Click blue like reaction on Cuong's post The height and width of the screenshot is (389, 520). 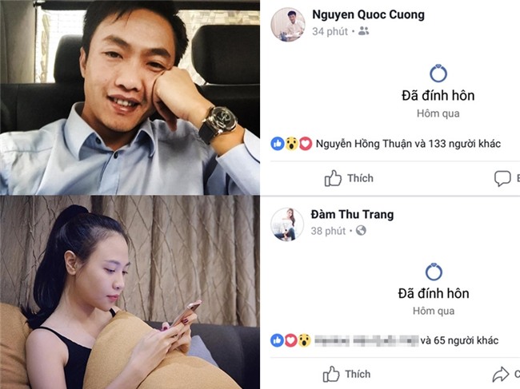[278, 144]
